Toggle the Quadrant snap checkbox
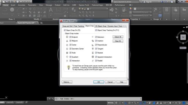This screenshot has width=188, height=105. click(x=70, y=57)
